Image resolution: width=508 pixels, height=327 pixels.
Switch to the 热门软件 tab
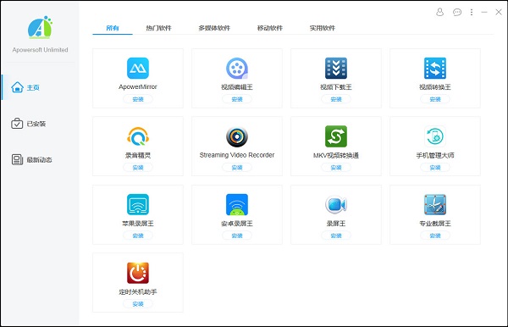pos(158,28)
